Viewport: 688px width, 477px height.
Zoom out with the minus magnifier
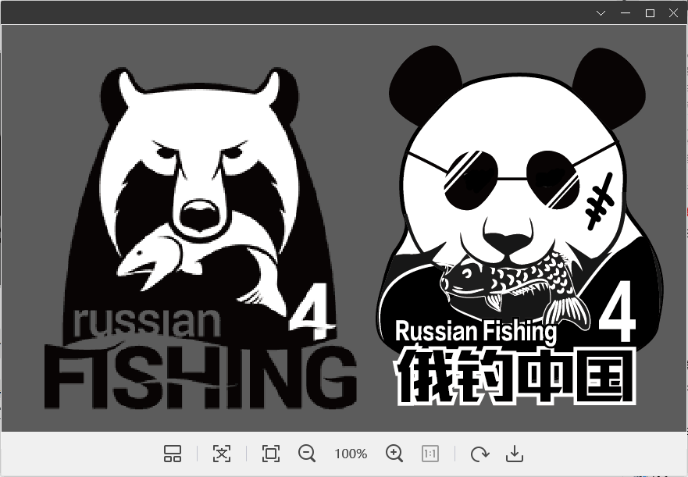tap(307, 454)
